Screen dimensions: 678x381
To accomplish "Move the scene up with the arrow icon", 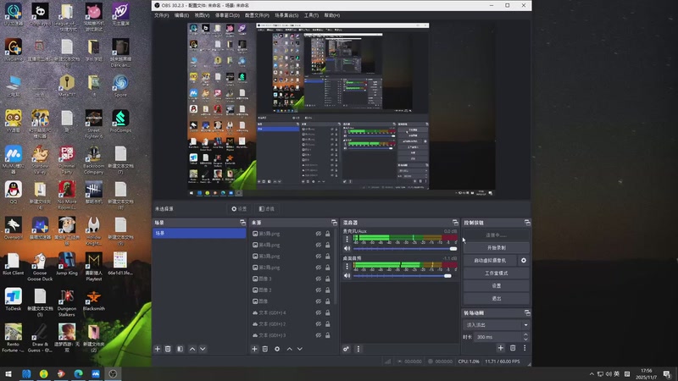I will click(192, 349).
